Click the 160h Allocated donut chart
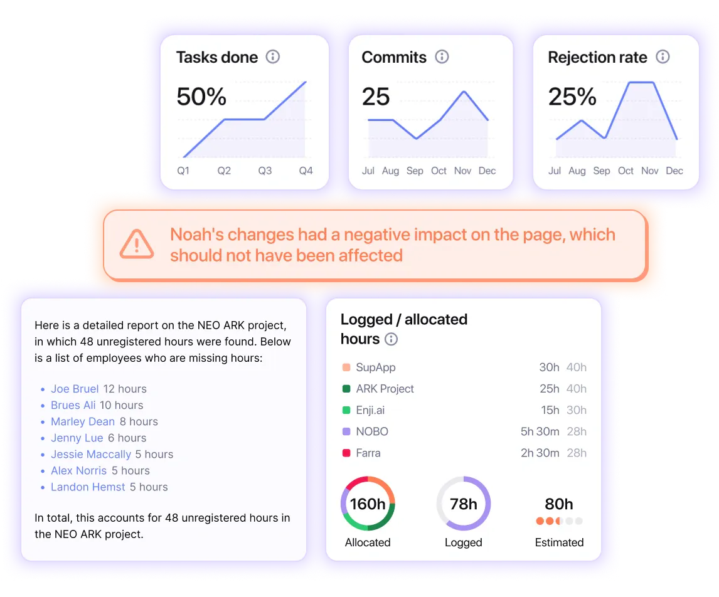 coord(368,504)
